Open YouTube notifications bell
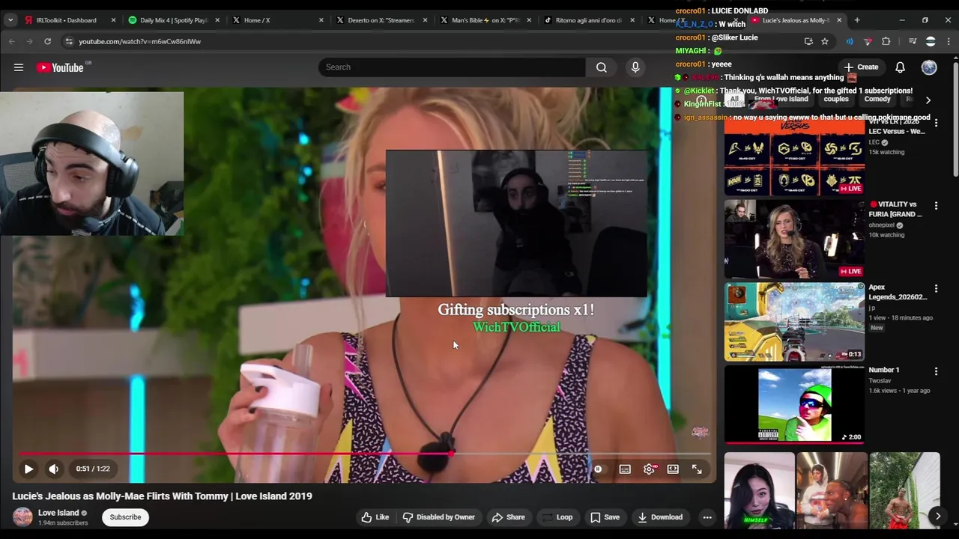This screenshot has width=959, height=539. (900, 67)
